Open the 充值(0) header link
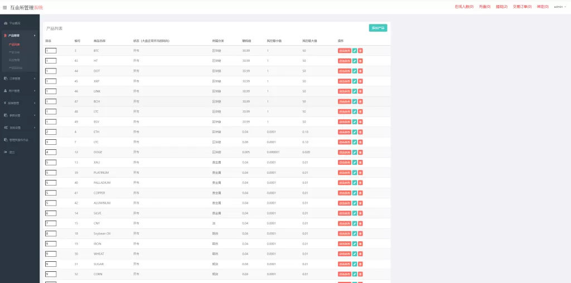Viewport: 571px width, 283px height. 485,7
